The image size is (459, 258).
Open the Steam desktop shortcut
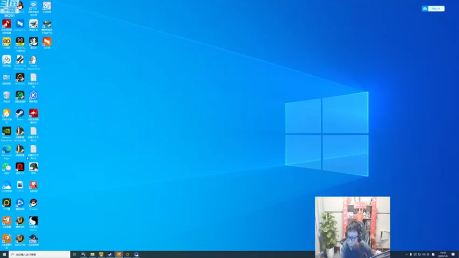pos(20,113)
